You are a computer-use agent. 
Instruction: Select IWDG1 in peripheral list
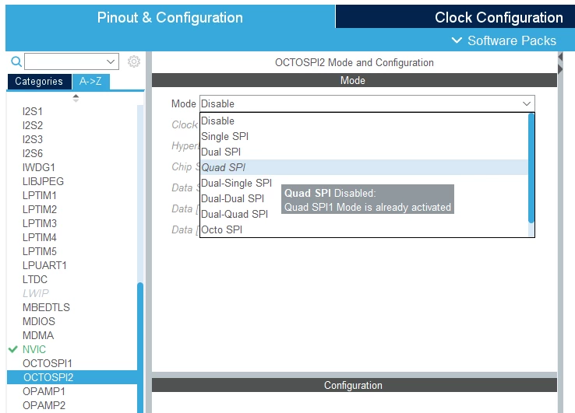[x=38, y=167]
